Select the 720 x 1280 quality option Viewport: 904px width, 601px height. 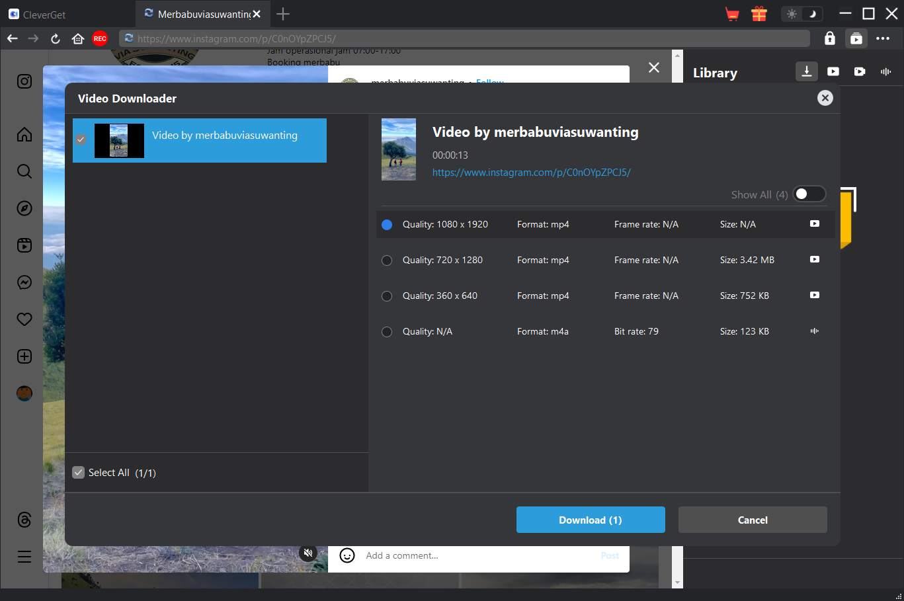click(x=387, y=260)
